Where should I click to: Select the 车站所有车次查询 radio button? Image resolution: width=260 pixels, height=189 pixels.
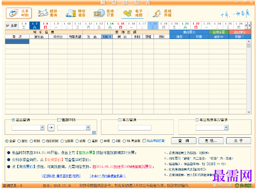[197, 120]
